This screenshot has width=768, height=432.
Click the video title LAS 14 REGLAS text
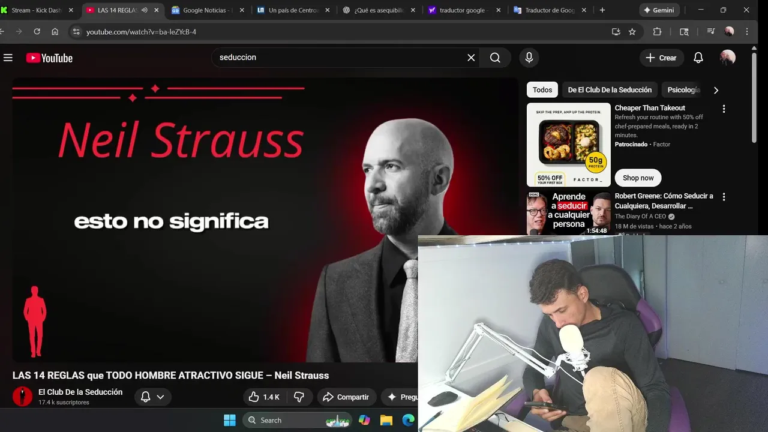(x=170, y=376)
